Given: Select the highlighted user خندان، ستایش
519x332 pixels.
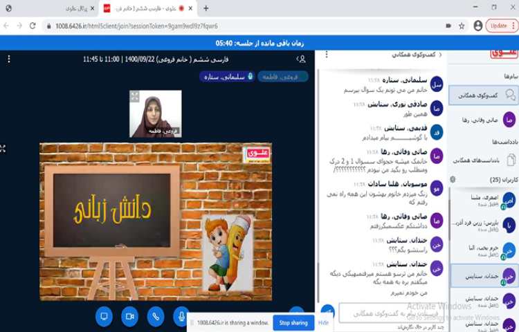Looking at the screenshot, I should coord(484,276).
